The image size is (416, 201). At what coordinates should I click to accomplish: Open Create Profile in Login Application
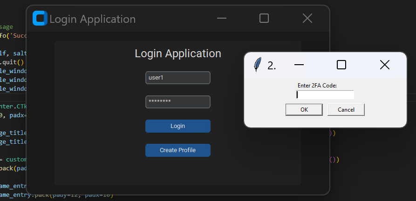178,150
